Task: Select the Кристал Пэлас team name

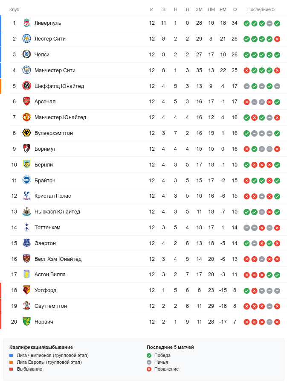Action: tap(52, 196)
